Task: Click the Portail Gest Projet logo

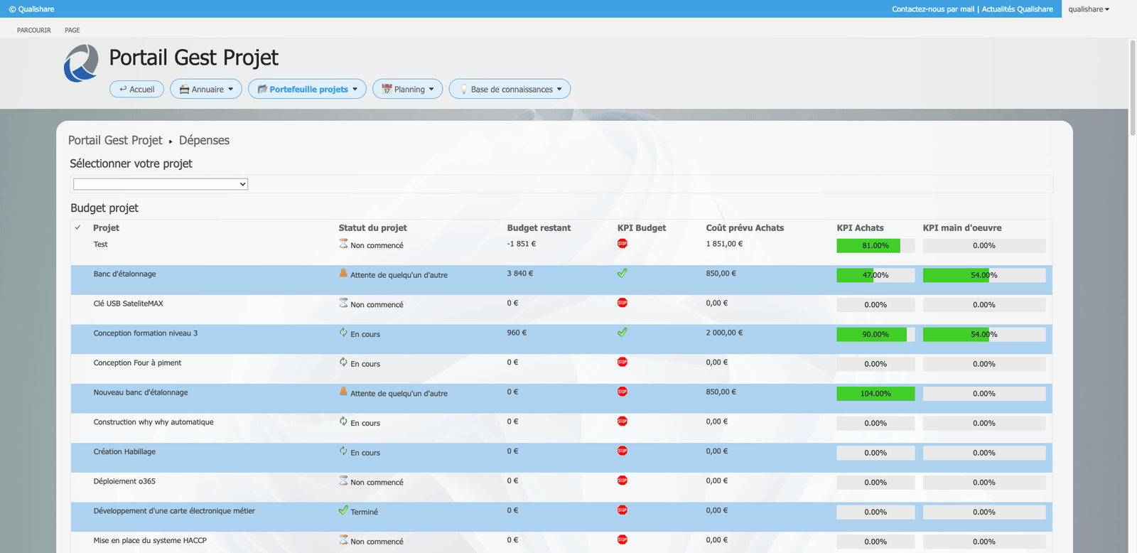Action: [81, 63]
